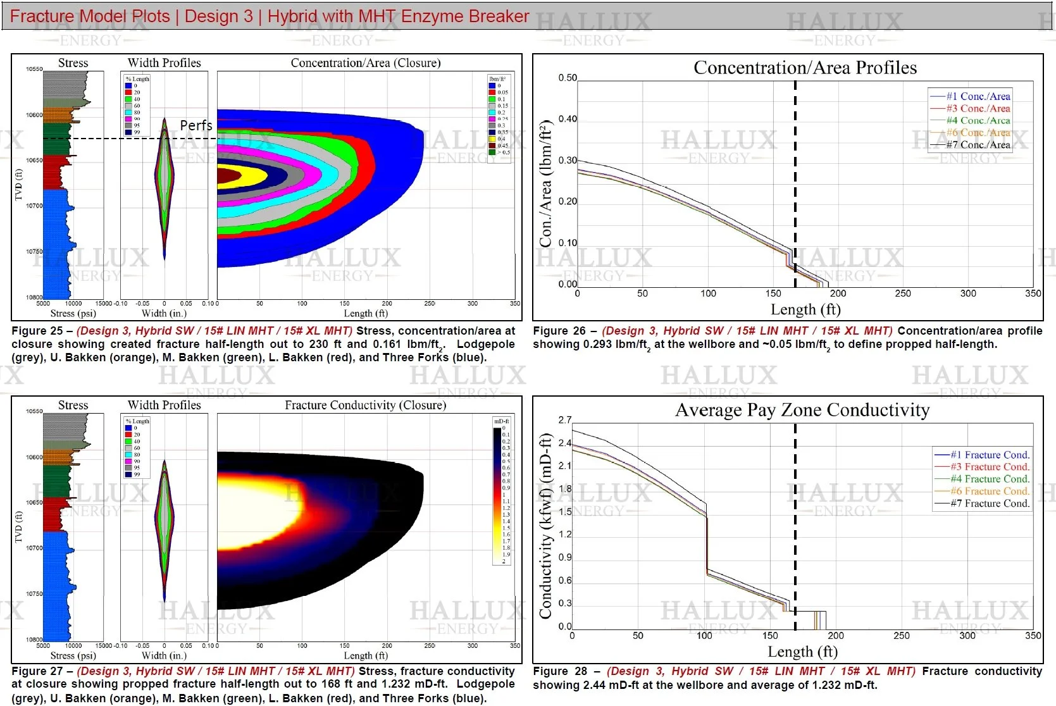This screenshot has width=1056, height=706.
Task: Select the red 0.05 concentration legend swatch
Action: point(492,92)
